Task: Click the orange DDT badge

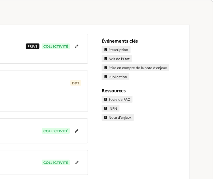Action: tap(76, 83)
